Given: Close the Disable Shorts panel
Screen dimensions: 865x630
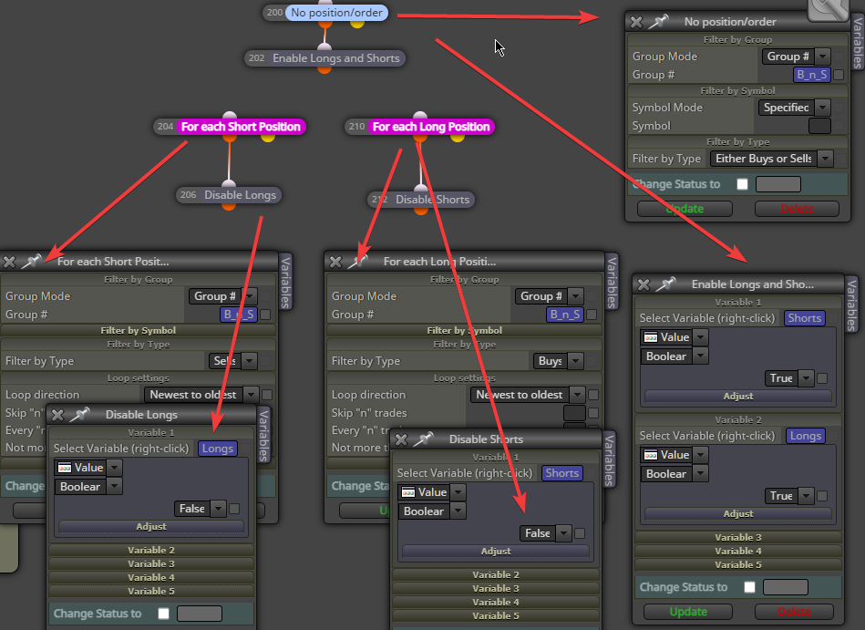Looking at the screenshot, I should pos(401,439).
